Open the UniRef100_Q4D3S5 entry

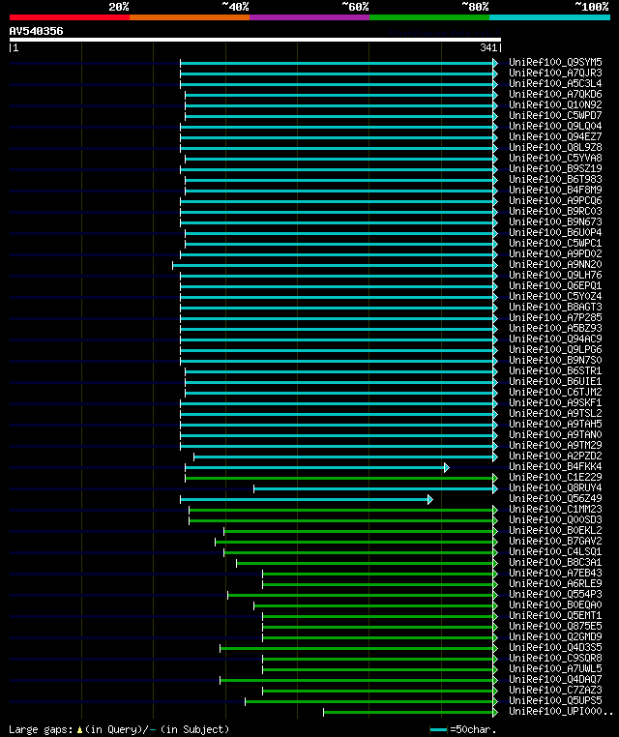coord(555,647)
